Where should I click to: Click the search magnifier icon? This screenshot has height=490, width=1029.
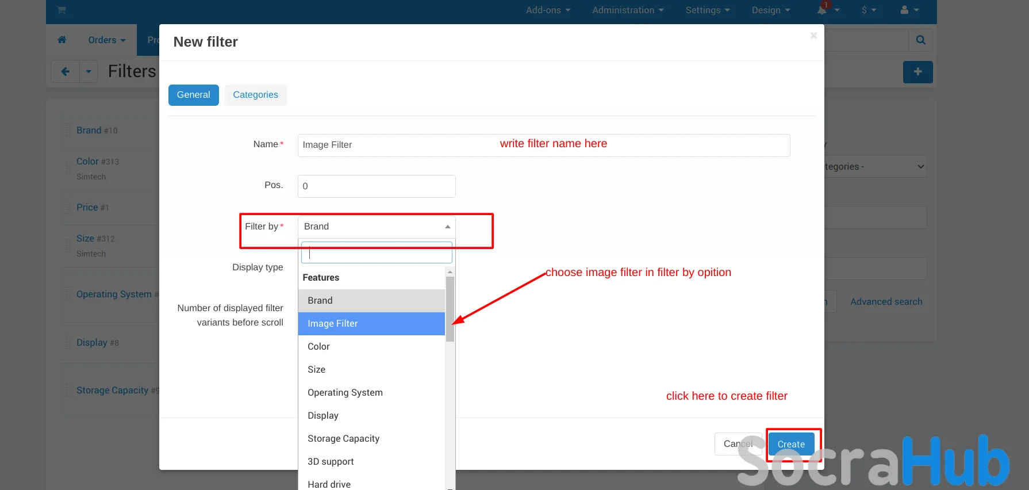[x=920, y=40]
